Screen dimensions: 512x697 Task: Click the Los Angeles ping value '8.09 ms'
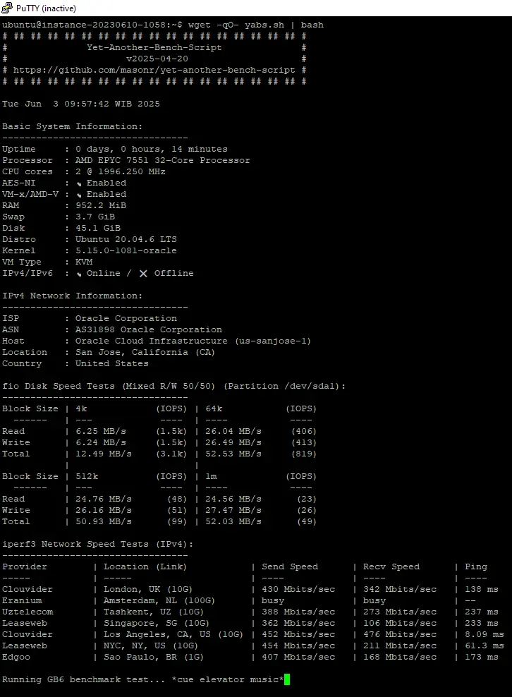coord(484,634)
